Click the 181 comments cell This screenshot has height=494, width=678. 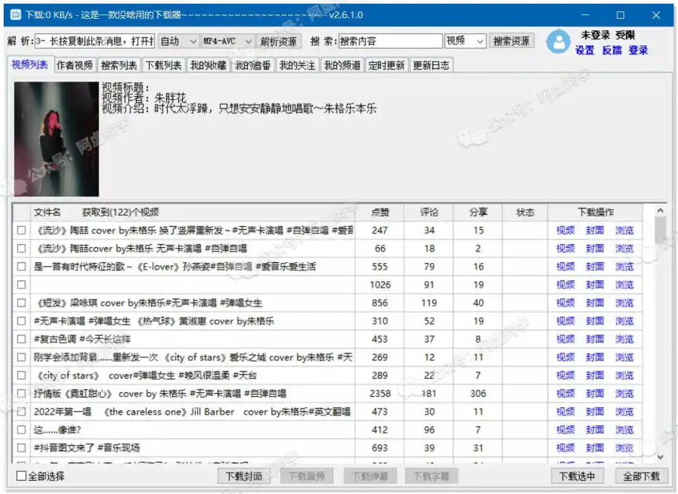(429, 394)
